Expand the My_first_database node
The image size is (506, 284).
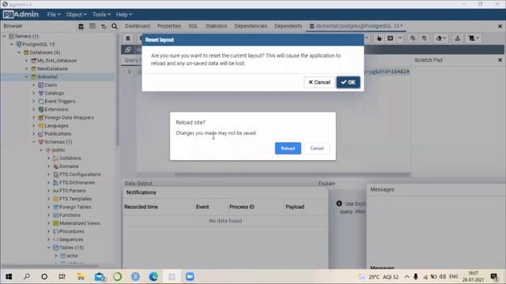(26, 61)
